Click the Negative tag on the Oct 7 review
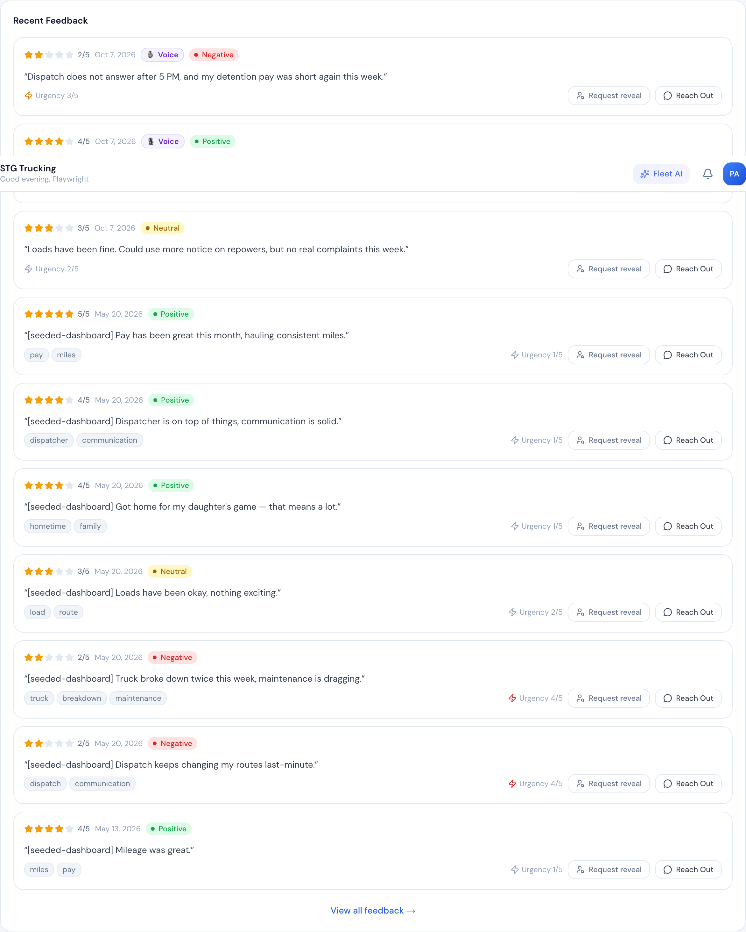Screen dimensions: 746x932 coord(214,55)
